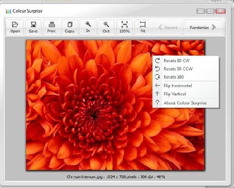Click the Colour Surprise title bar icon

(x=8, y=11)
